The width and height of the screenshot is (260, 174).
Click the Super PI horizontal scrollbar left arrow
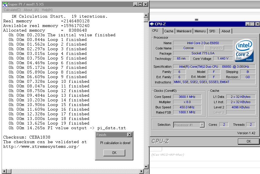pyautogui.click(x=4, y=171)
